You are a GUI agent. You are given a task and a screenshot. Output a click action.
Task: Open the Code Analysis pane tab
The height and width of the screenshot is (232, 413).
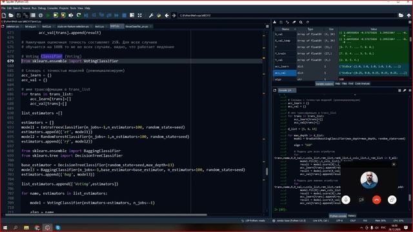[x=363, y=84]
